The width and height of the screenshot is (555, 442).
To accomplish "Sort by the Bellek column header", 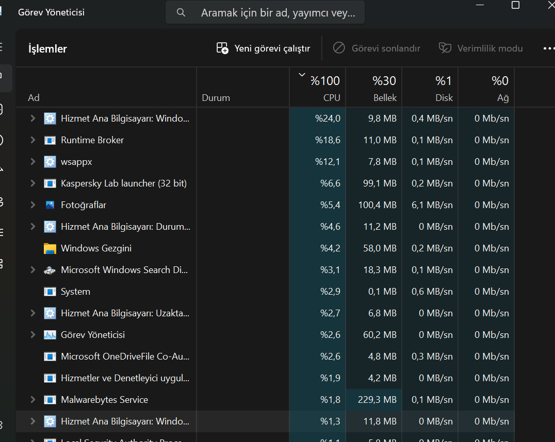I will [374, 88].
